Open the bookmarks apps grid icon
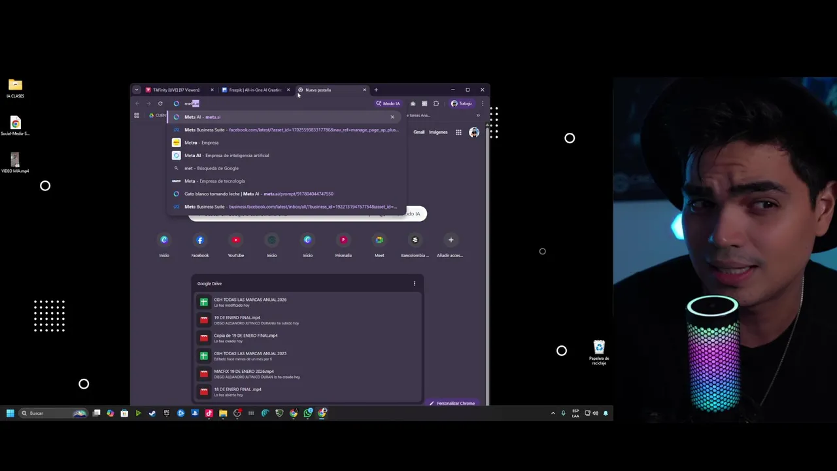Viewport: 837px width, 471px height. (x=137, y=115)
